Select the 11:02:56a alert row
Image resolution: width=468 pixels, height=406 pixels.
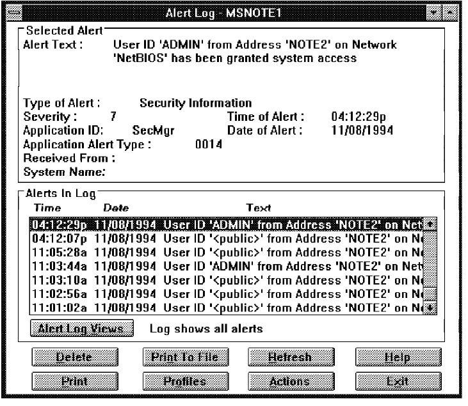[227, 294]
